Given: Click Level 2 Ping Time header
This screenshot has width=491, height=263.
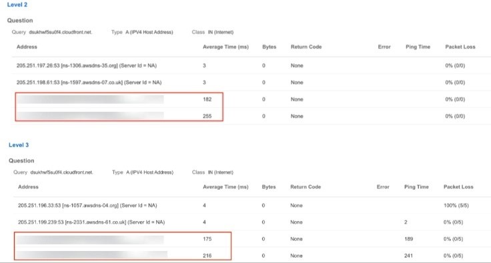Looking at the screenshot, I should click(x=418, y=47).
